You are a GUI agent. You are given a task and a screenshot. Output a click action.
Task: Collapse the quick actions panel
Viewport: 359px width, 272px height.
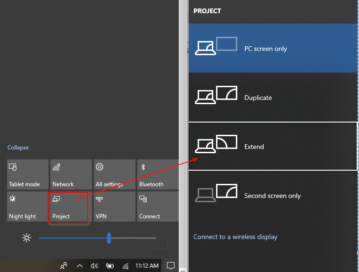(18, 148)
